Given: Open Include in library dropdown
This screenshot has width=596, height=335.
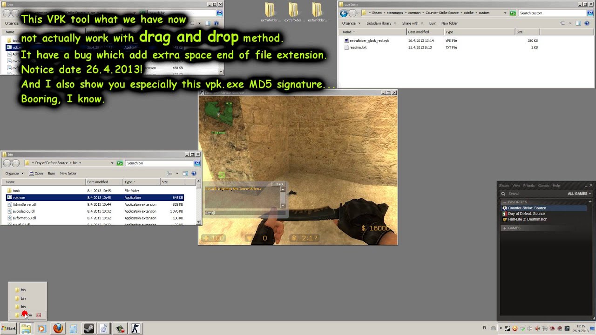Looking at the screenshot, I should 380,23.
